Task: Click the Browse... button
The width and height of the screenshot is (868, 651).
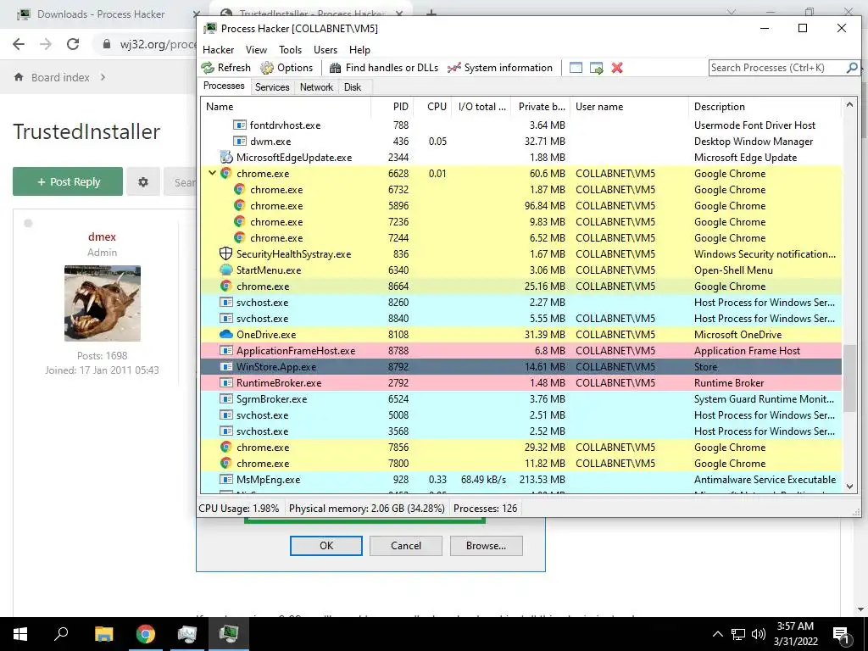Action: point(486,545)
